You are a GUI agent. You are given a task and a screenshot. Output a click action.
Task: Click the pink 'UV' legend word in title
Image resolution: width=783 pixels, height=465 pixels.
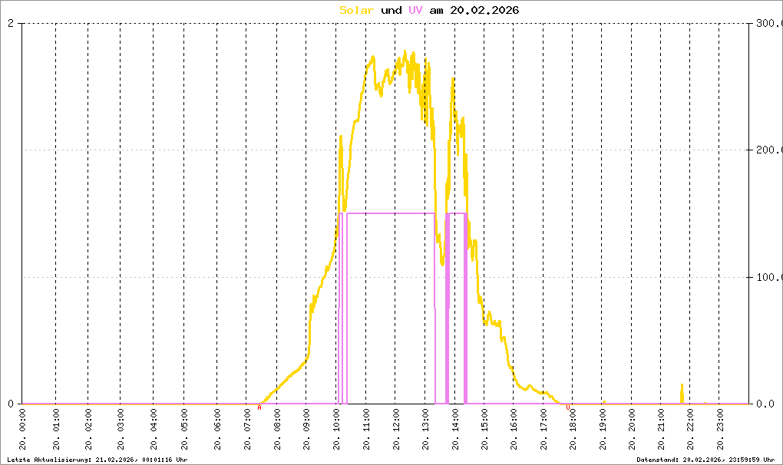[415, 11]
